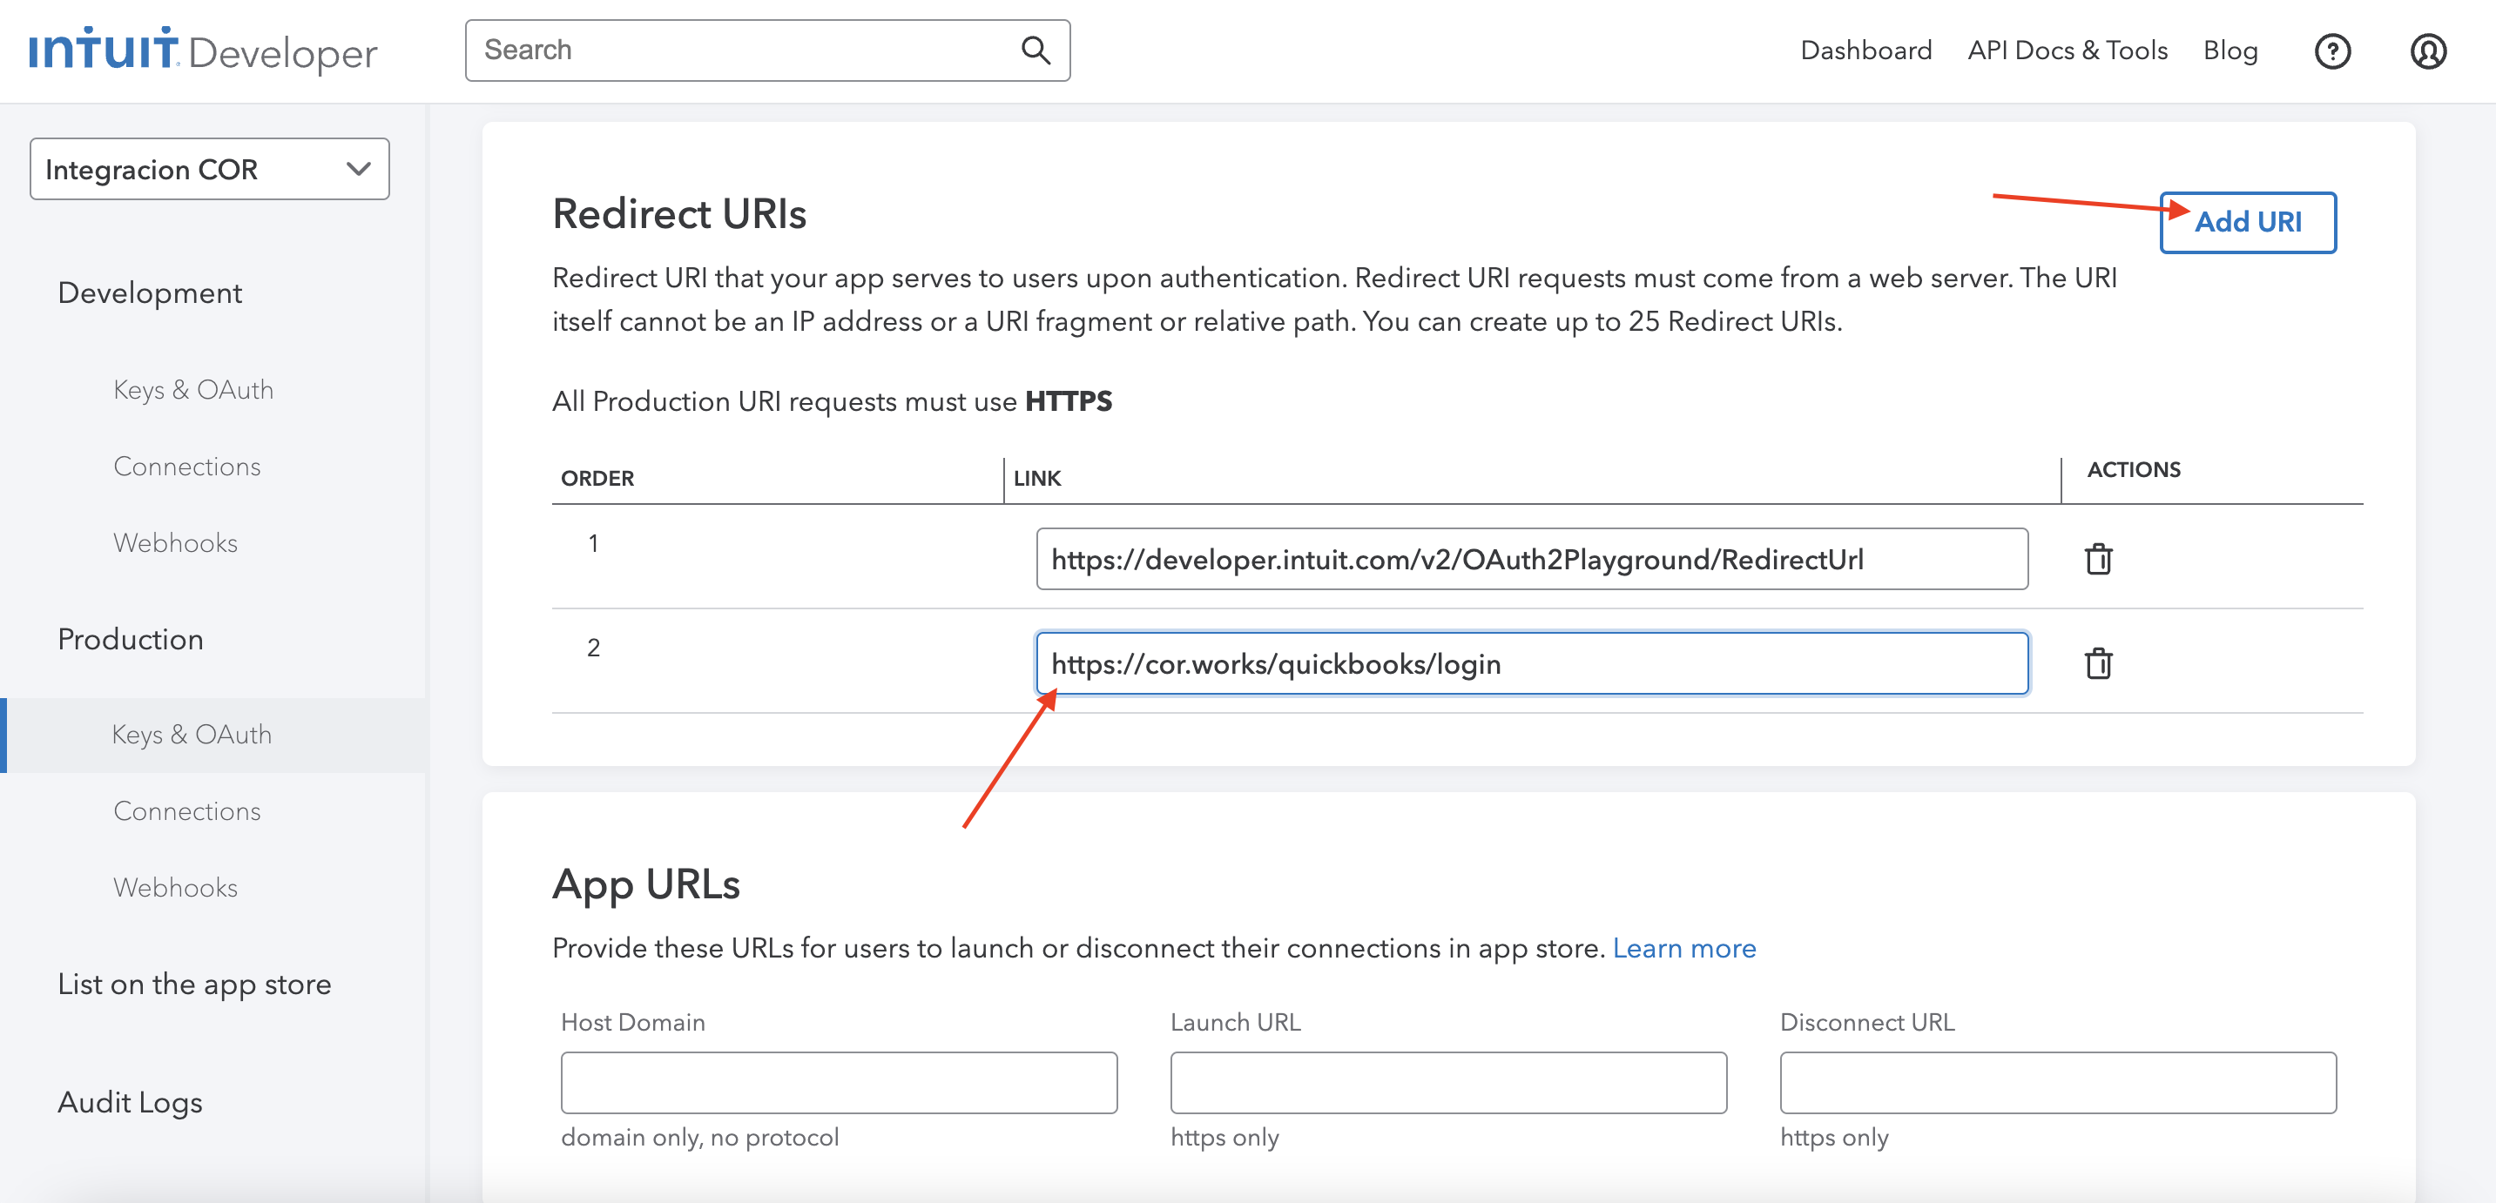The width and height of the screenshot is (2496, 1203).
Task: Focus the Launch URL field
Action: (1447, 1083)
